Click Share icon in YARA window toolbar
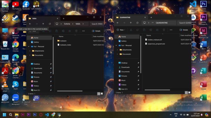The image size is (211, 118). coord(70,31)
